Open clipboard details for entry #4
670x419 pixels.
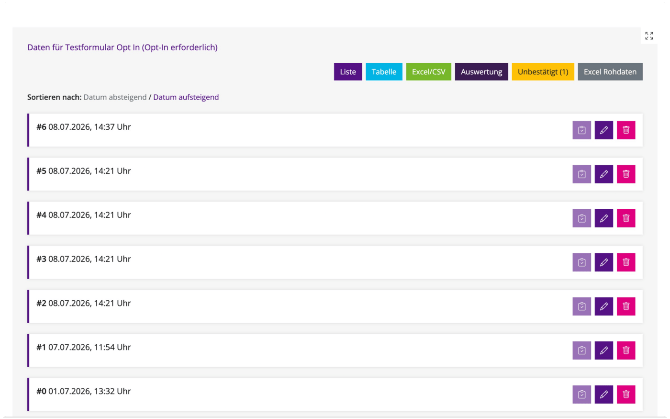(581, 218)
